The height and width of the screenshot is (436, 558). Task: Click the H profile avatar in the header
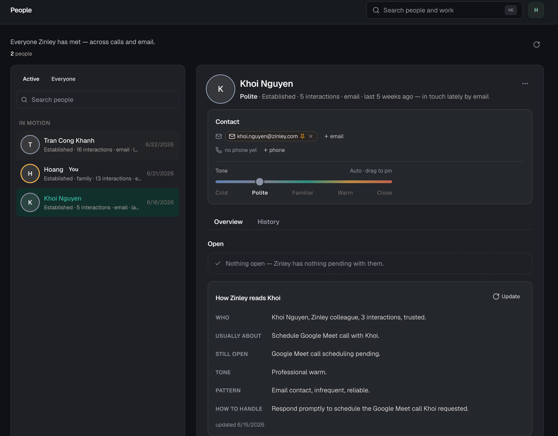coord(536,10)
